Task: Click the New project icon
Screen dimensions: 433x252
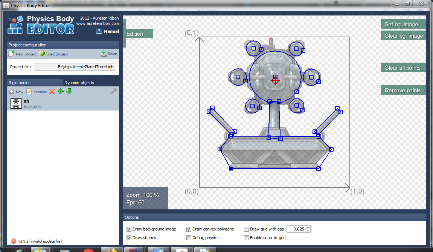Action: 11,54
